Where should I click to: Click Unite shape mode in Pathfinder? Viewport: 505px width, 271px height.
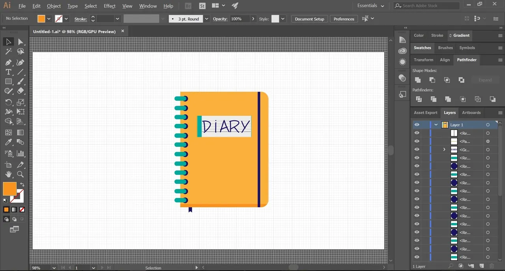[418, 80]
